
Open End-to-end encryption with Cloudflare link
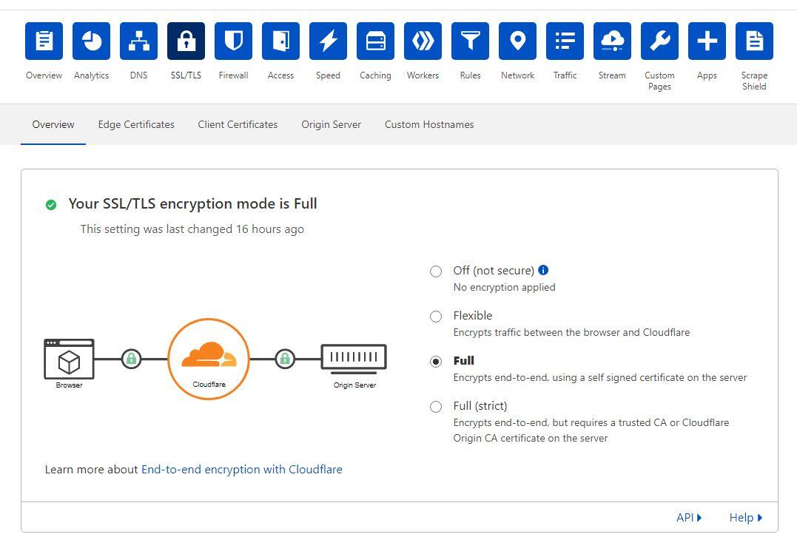coord(241,470)
